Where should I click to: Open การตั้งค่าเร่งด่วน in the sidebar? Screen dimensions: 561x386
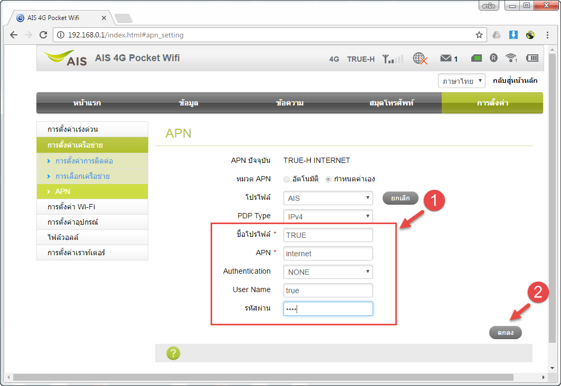[x=92, y=129]
